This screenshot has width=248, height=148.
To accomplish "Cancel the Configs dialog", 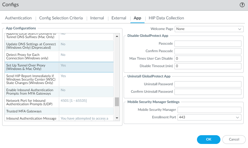I will click(x=234, y=139).
